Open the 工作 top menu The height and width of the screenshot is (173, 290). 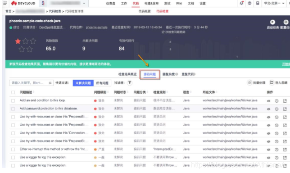pos(124,4)
